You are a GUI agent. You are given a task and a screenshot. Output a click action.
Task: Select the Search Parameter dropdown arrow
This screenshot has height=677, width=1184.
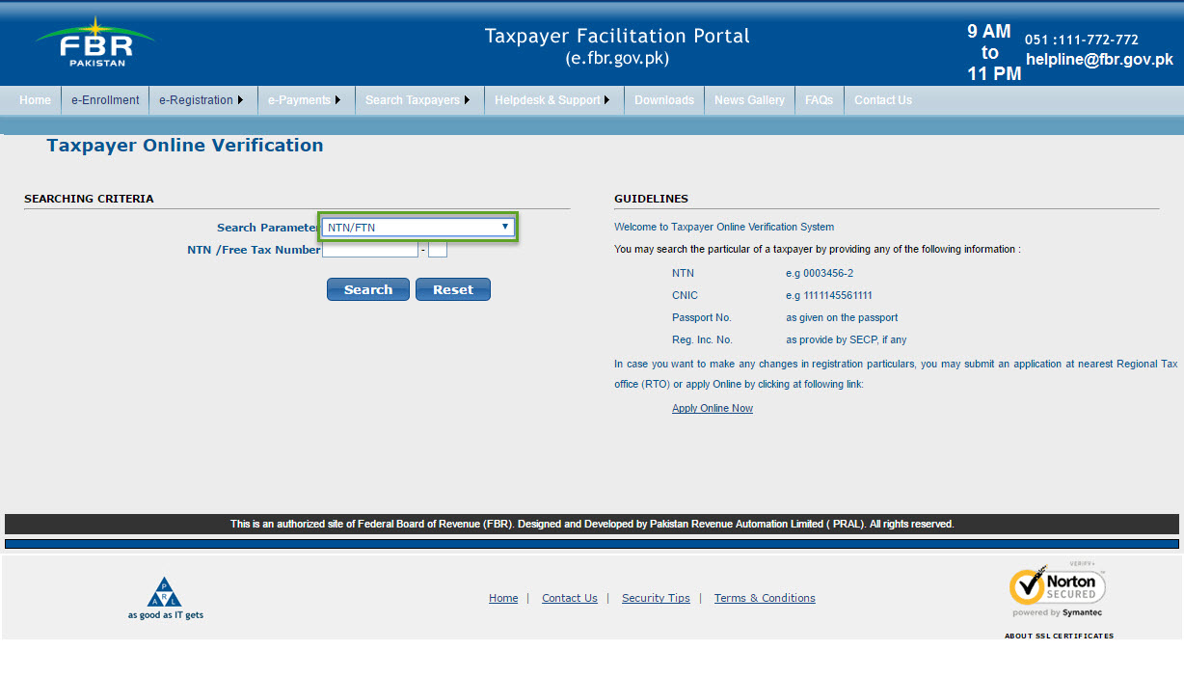tap(505, 227)
